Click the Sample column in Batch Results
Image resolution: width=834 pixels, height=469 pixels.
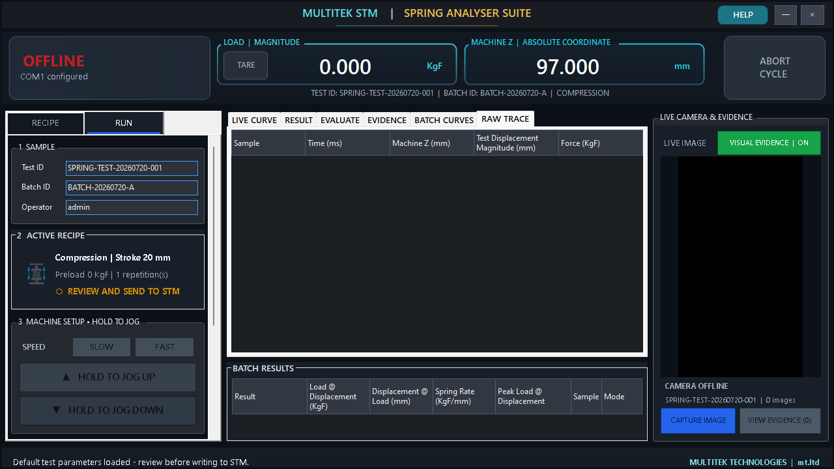click(586, 397)
